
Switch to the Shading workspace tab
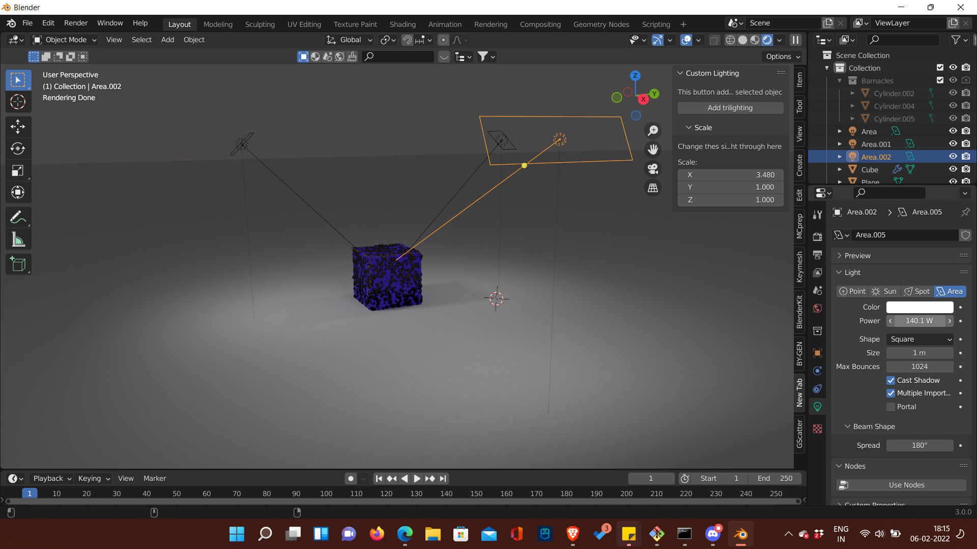click(402, 24)
